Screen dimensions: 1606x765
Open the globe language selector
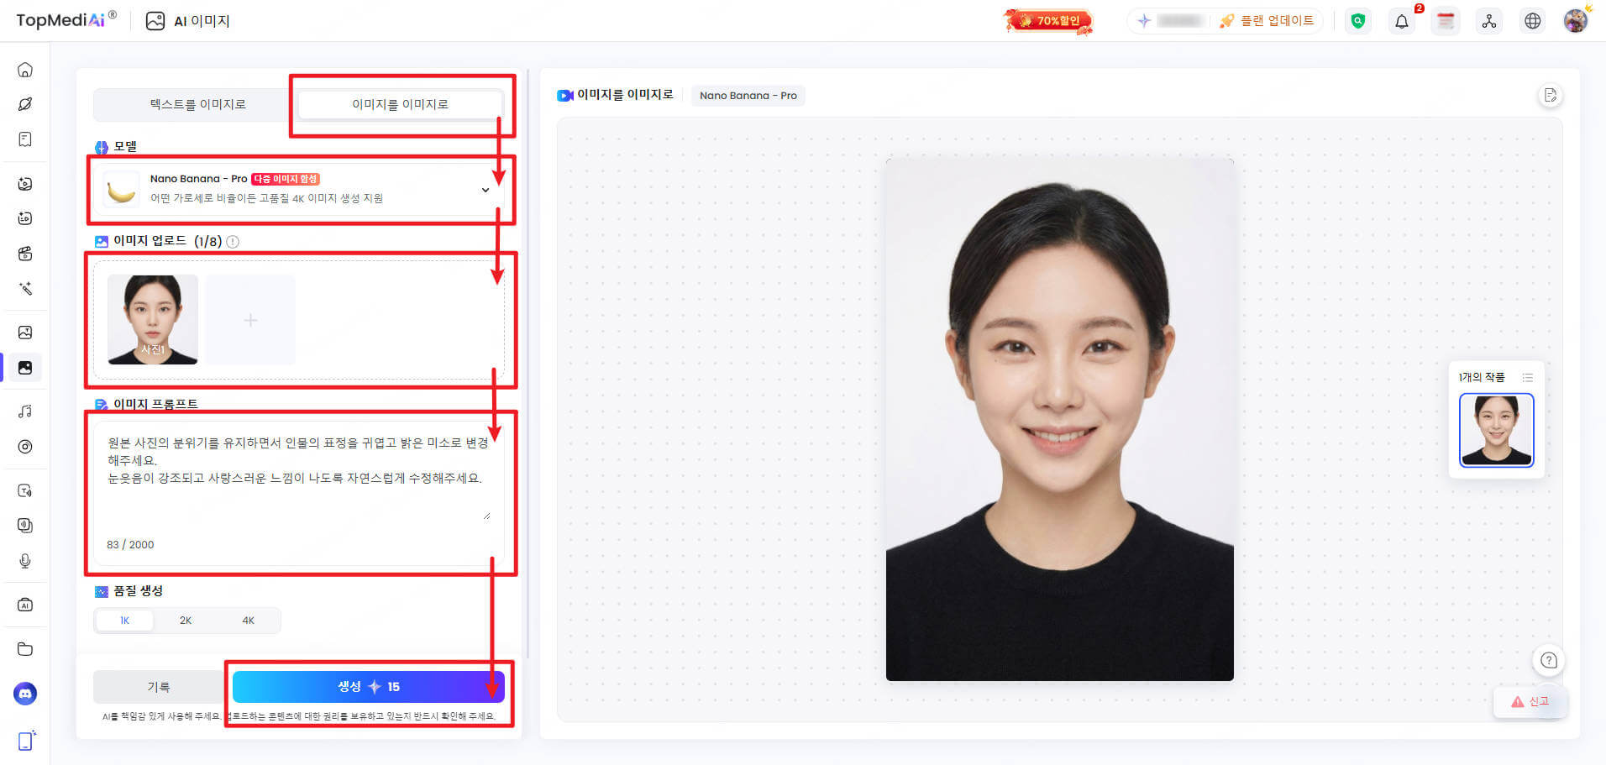[x=1533, y=20]
